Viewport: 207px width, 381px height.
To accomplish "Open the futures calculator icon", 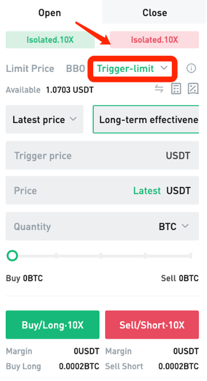I will [x=176, y=89].
